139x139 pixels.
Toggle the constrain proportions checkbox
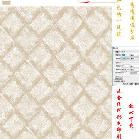pos(114,79)
